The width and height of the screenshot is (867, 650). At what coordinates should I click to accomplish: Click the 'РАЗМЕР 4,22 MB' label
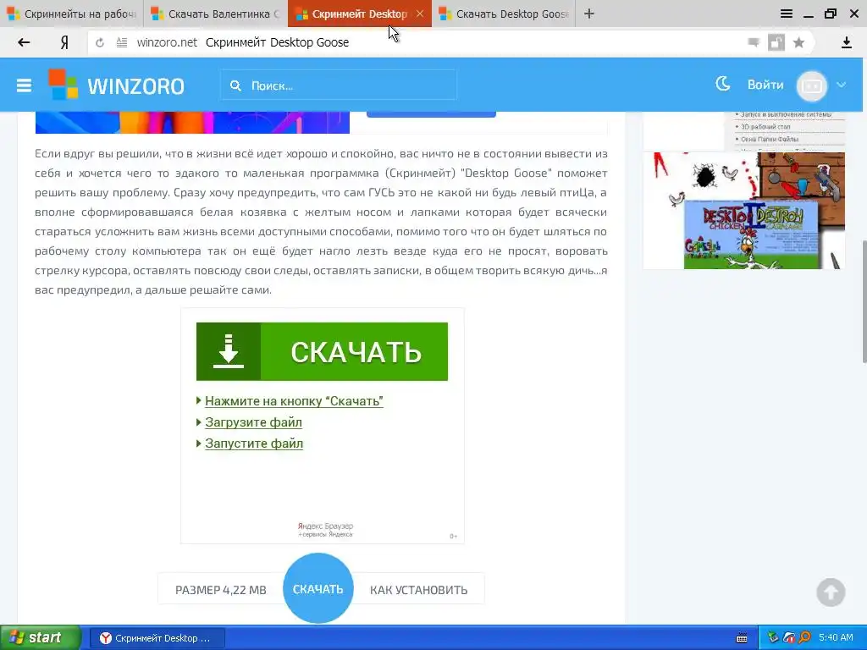point(221,590)
